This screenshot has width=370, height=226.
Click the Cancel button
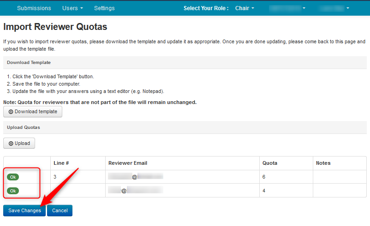(60, 210)
